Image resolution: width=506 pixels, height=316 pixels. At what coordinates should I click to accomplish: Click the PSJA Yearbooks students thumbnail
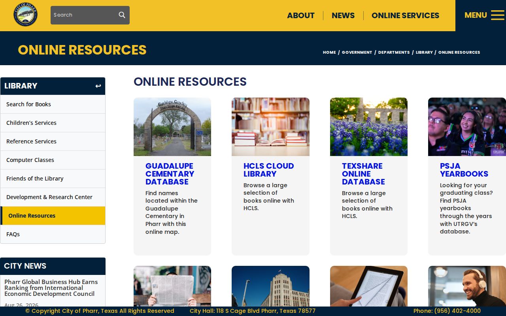point(467,127)
